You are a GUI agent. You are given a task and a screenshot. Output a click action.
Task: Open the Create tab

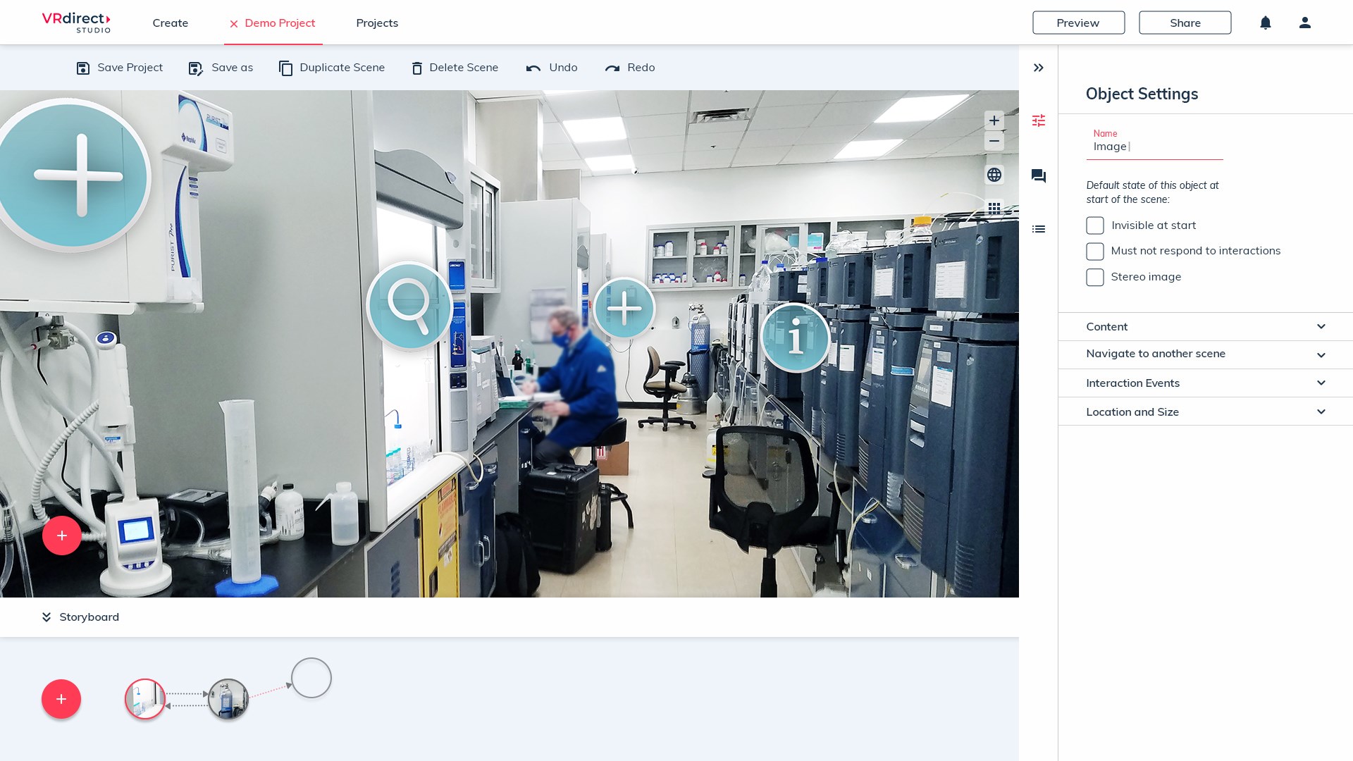170,23
